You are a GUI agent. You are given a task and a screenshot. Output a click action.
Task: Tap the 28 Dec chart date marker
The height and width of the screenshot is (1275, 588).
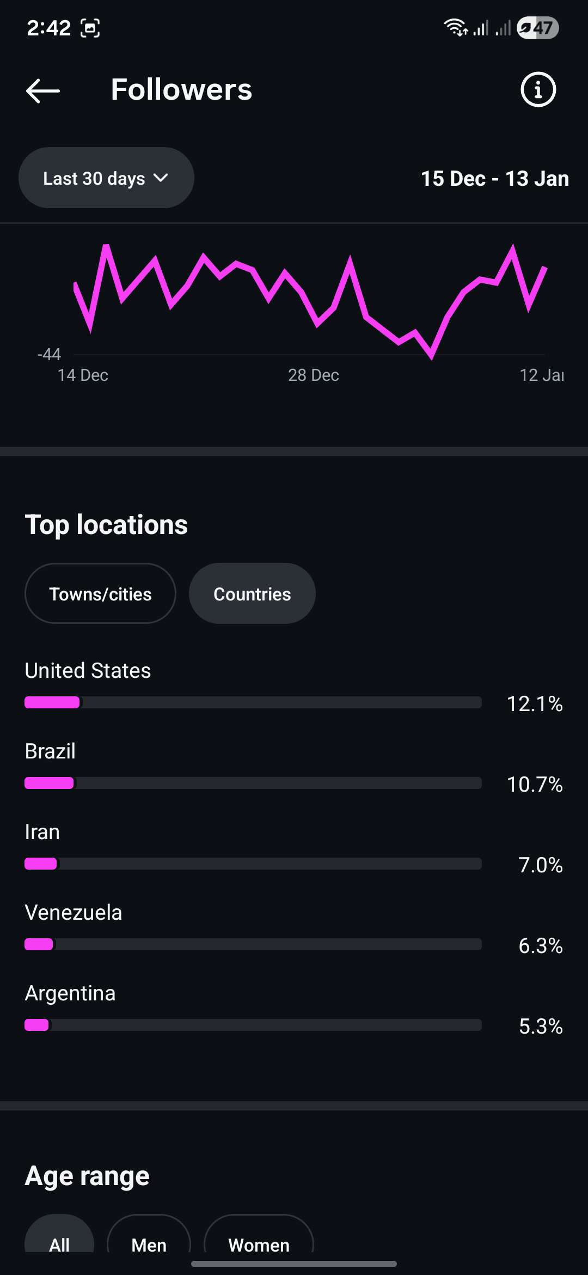314,375
